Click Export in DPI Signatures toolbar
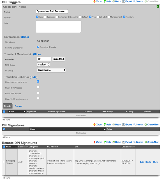 coord(127,125)
